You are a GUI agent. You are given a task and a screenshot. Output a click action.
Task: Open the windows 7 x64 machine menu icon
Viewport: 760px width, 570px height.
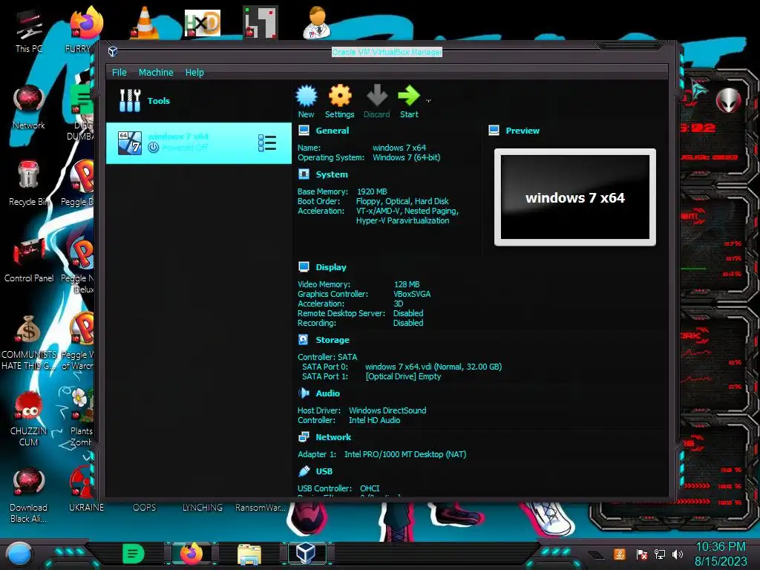(x=267, y=143)
